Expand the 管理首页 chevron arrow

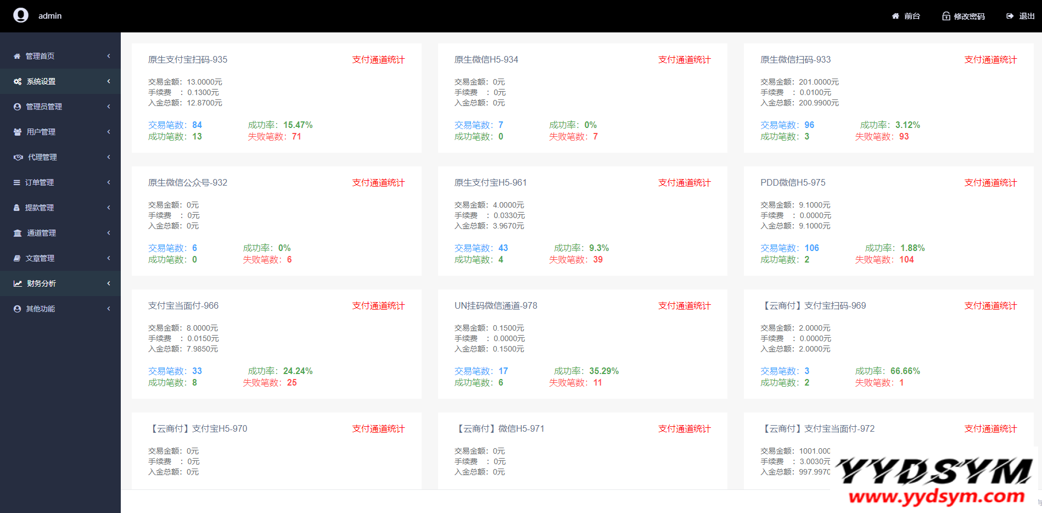point(109,56)
